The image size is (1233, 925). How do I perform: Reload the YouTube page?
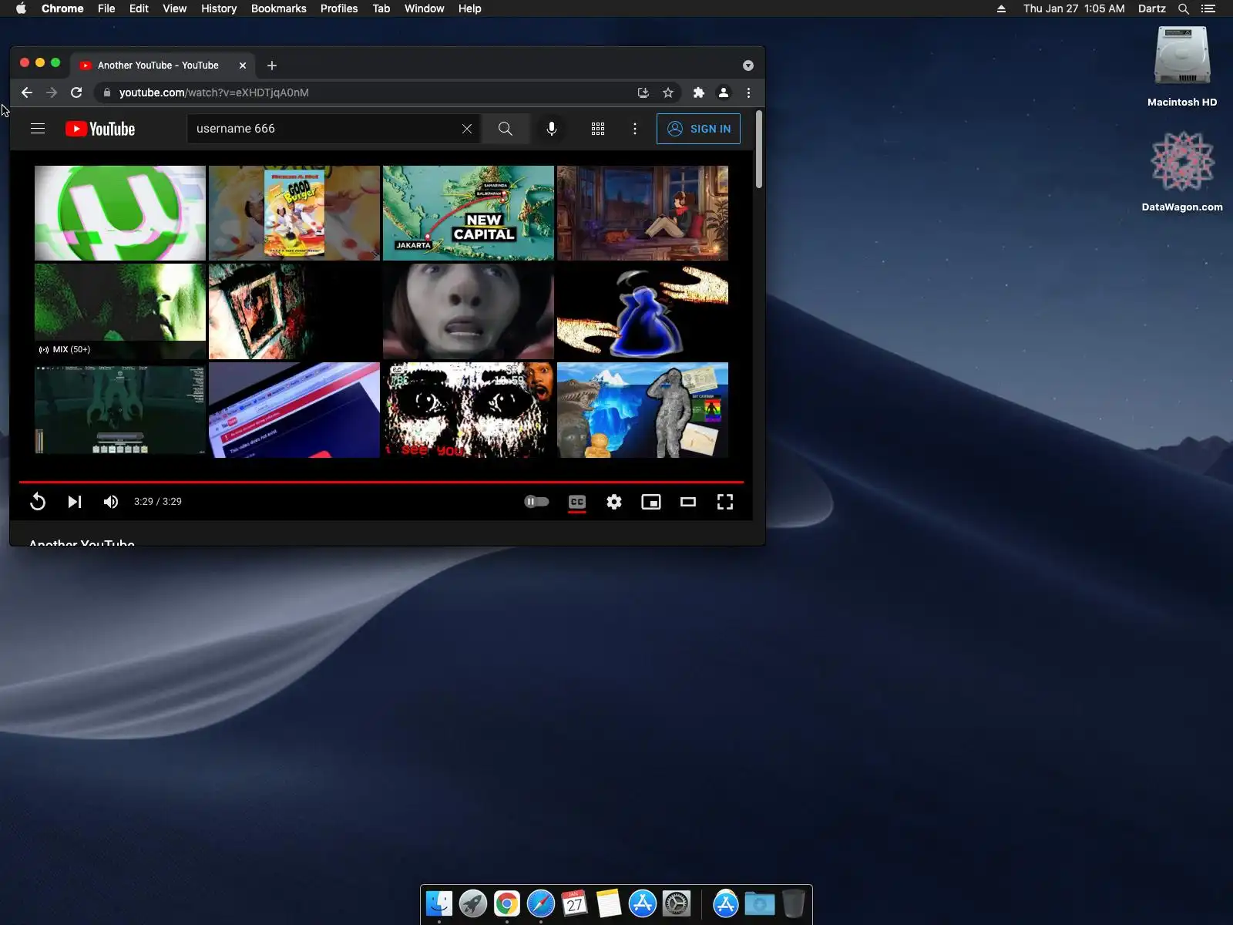76,92
